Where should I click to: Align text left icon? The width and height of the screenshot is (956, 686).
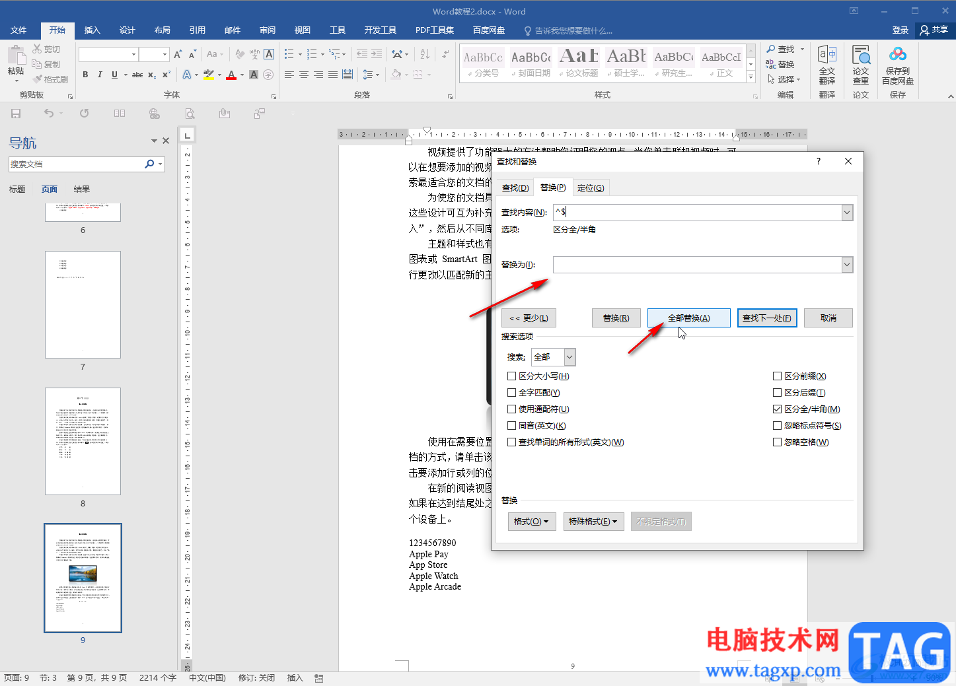tap(289, 75)
